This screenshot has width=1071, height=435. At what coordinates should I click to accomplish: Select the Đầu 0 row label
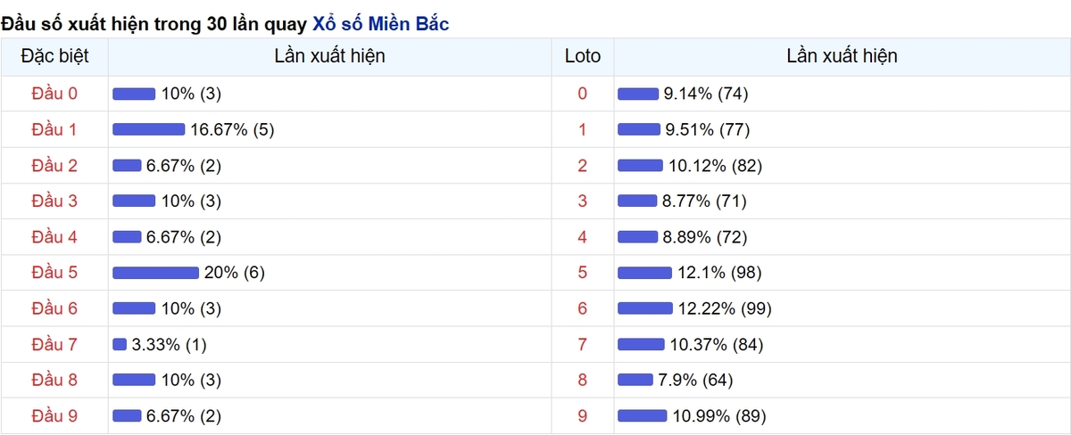pos(54,94)
